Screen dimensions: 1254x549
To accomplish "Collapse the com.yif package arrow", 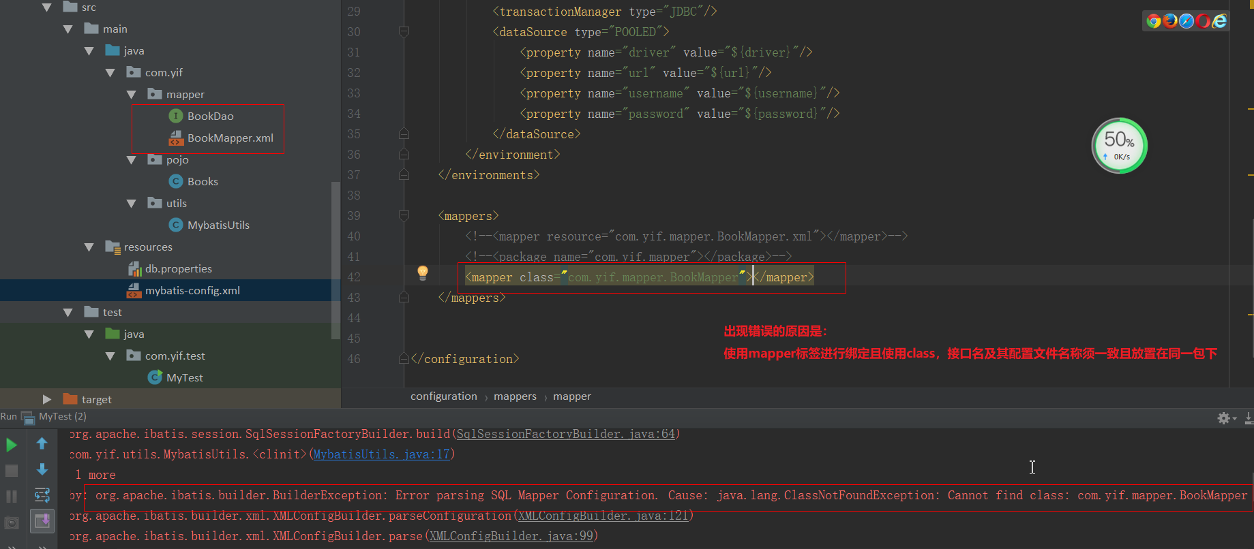I will (110, 73).
